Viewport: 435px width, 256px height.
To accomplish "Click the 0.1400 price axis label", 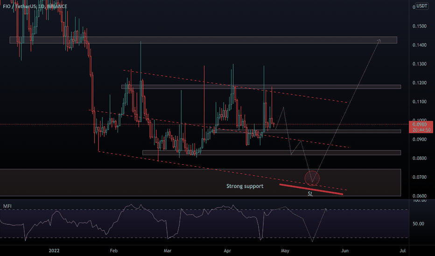I will click(x=420, y=45).
